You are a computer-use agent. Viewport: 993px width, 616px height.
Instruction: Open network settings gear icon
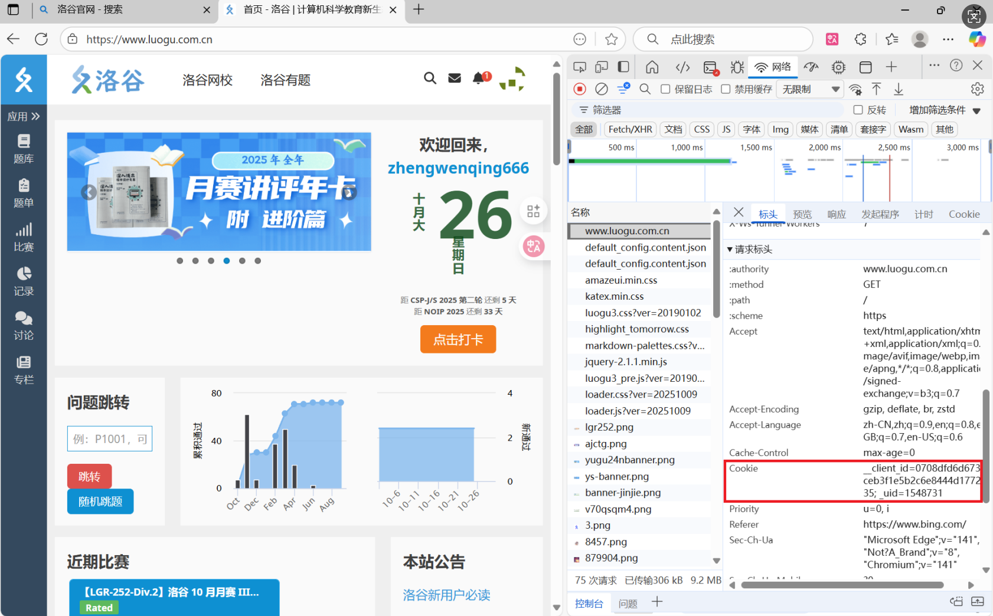pyautogui.click(x=977, y=89)
